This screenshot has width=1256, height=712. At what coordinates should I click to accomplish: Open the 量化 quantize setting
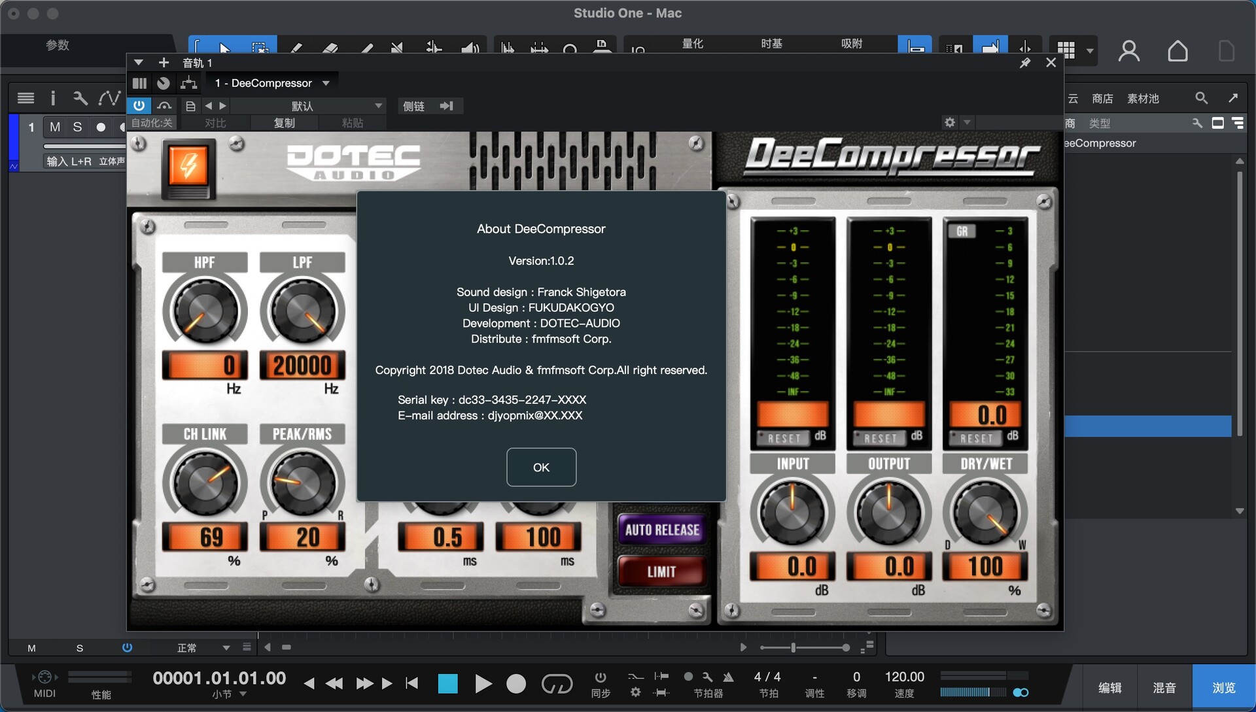[x=692, y=43]
